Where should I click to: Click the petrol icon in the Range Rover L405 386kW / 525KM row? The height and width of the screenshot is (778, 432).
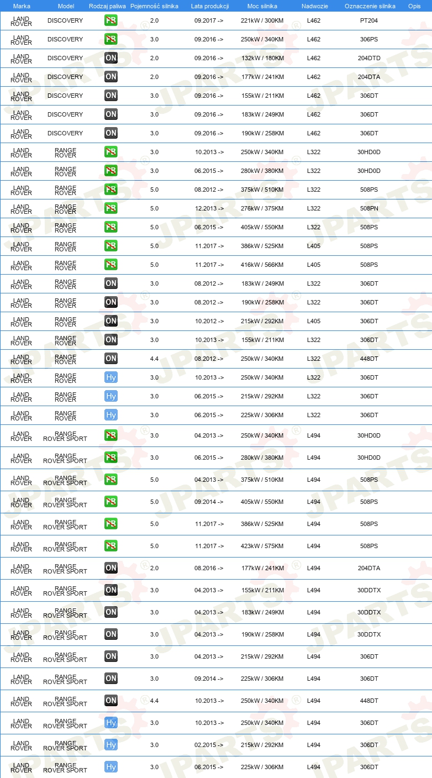pos(111,246)
